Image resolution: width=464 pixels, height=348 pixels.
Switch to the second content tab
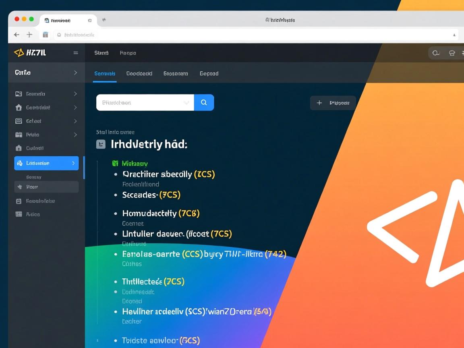click(x=139, y=74)
